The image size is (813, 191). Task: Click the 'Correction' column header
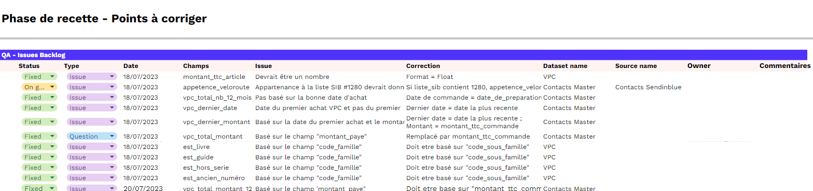coord(423,66)
